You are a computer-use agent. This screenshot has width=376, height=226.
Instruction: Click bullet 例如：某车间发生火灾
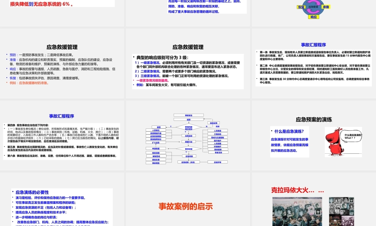[x=167, y=85]
